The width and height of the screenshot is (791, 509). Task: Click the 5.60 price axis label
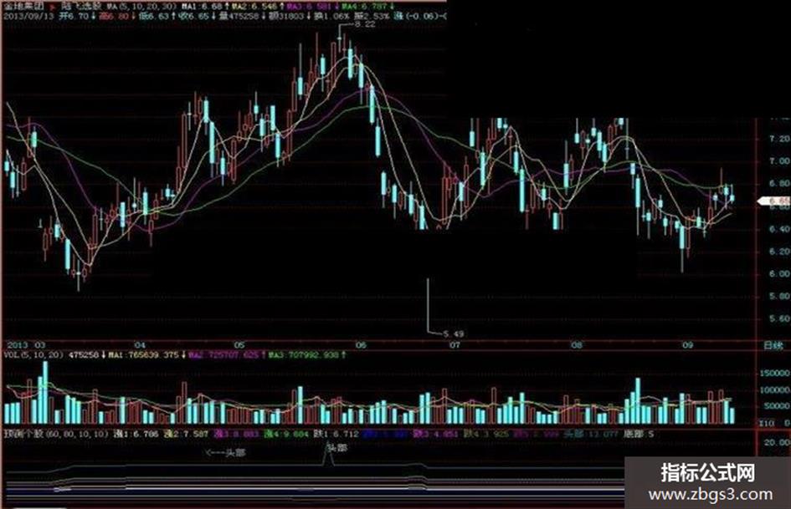click(779, 318)
